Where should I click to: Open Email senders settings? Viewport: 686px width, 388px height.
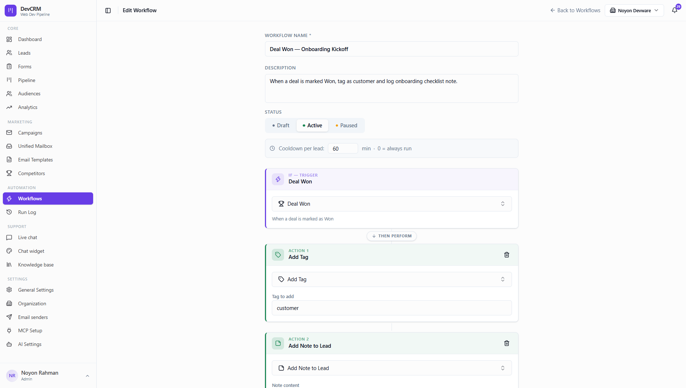[x=48, y=317]
